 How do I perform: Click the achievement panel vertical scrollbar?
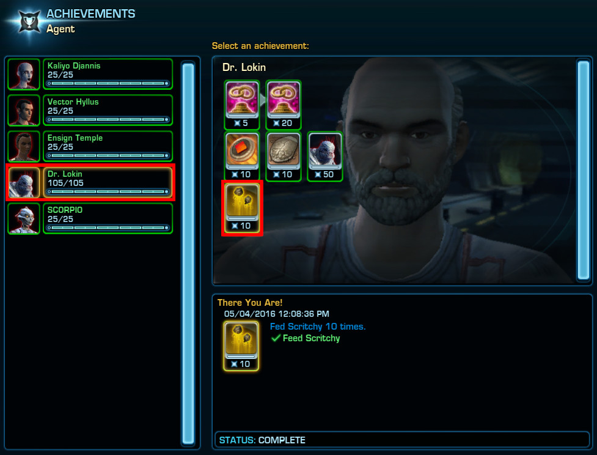click(584, 170)
